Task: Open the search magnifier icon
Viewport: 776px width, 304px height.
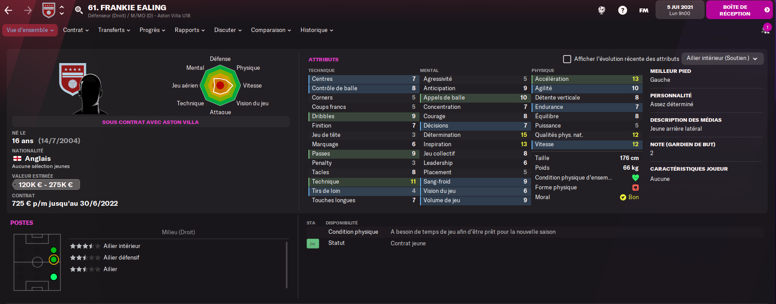Action: click(79, 10)
